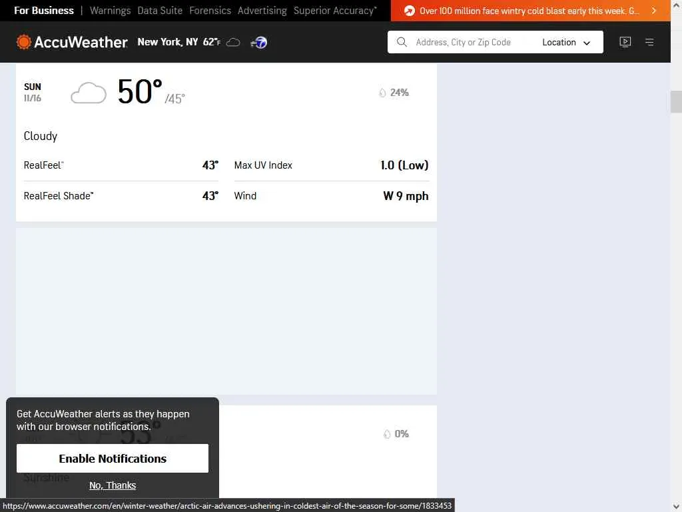Viewport: 682px width, 512px height.
Task: Click the header cloud weather icon
Action: [x=233, y=43]
